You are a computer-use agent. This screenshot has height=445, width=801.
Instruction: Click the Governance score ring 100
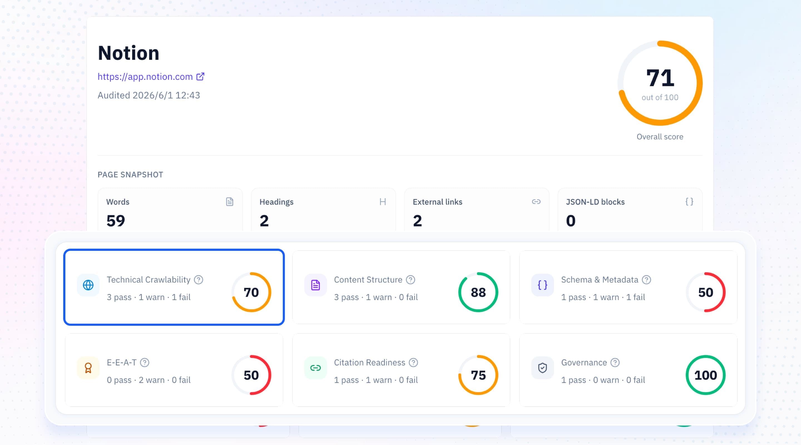pyautogui.click(x=706, y=375)
